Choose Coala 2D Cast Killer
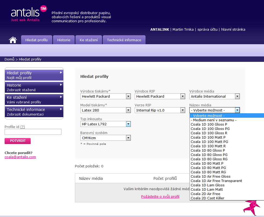The width and height of the screenshot is (264, 217). [x=227, y=198]
